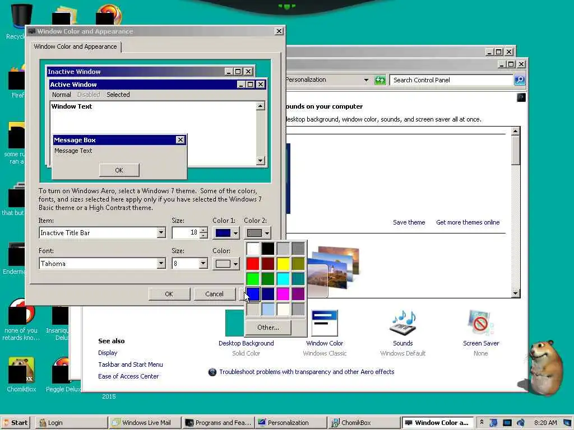Cancel the Window Color and Appearance dialog

214,294
